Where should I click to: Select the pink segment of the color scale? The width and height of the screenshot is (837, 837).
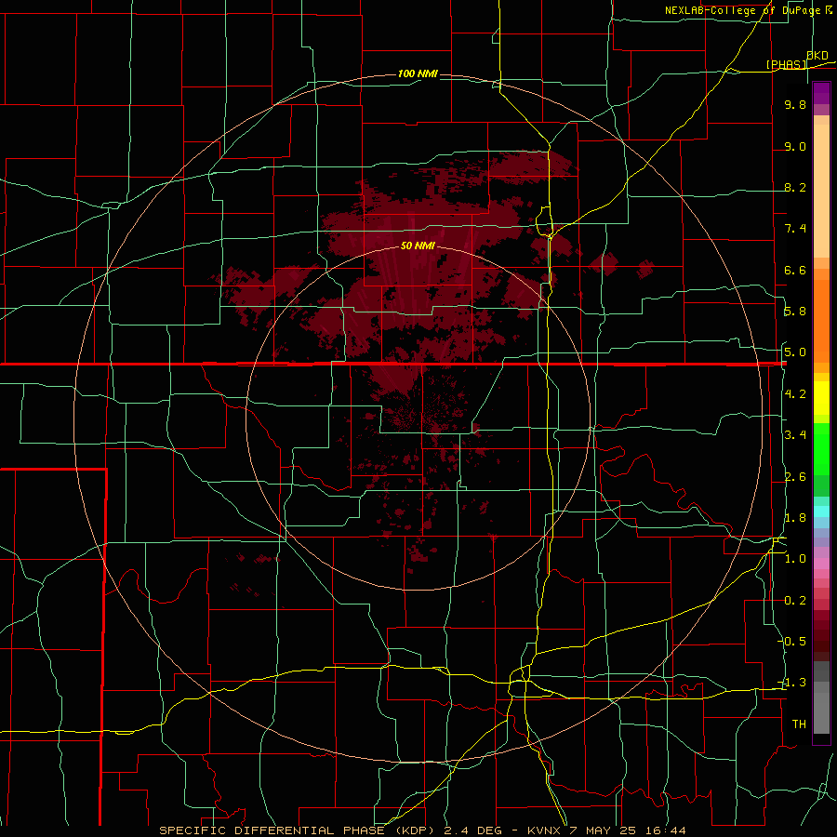coord(821,564)
